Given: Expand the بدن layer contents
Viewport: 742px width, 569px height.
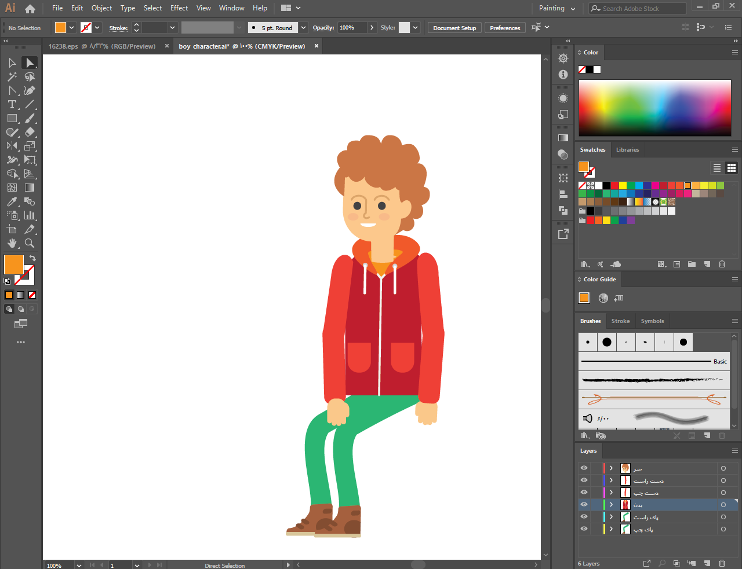Looking at the screenshot, I should pyautogui.click(x=611, y=505).
